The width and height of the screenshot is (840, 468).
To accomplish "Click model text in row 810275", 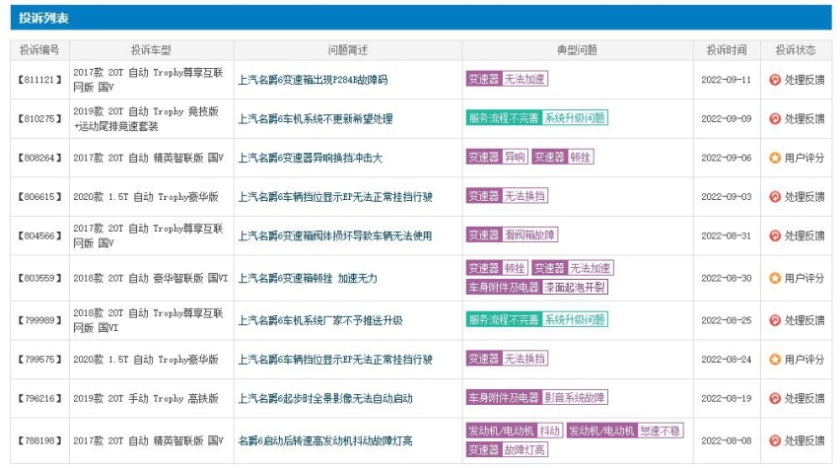I will tap(146, 119).
